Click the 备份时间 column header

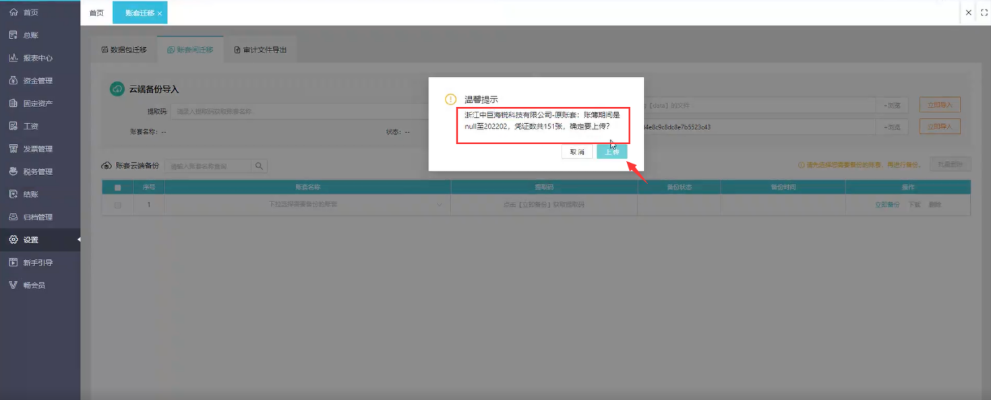(783, 187)
